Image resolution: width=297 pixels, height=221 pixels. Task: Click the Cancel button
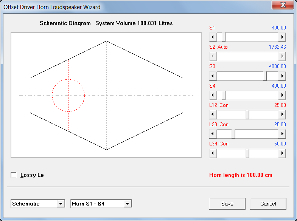tap(268, 204)
